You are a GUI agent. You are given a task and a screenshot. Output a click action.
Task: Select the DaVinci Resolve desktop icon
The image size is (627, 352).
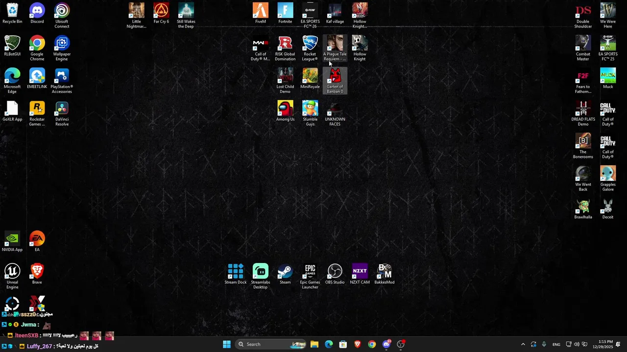[x=62, y=114]
